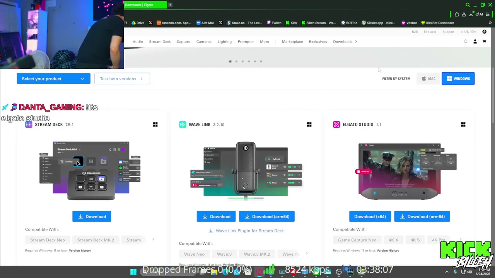Show more Stream Deck compatible devices
Viewport: 495px width, 278px height.
(x=153, y=239)
